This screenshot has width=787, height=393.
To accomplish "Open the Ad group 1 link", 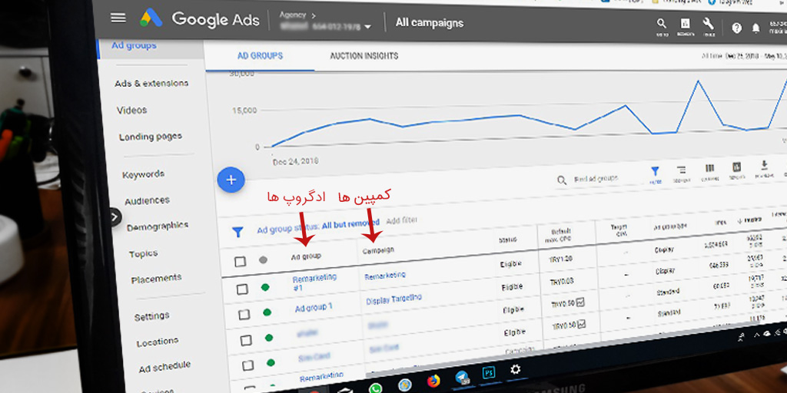I will [x=314, y=307].
